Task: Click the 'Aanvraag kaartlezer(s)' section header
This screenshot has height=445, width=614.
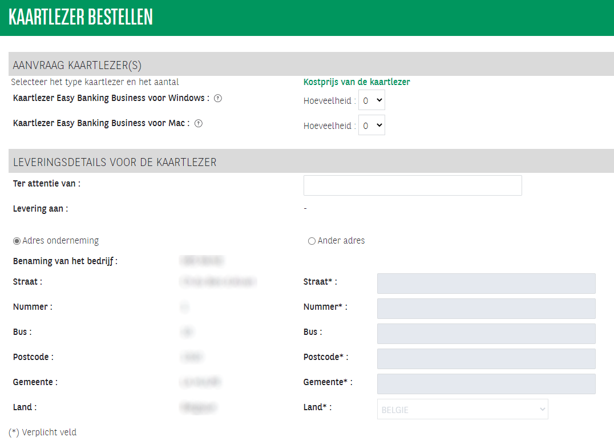Action: coord(77,65)
